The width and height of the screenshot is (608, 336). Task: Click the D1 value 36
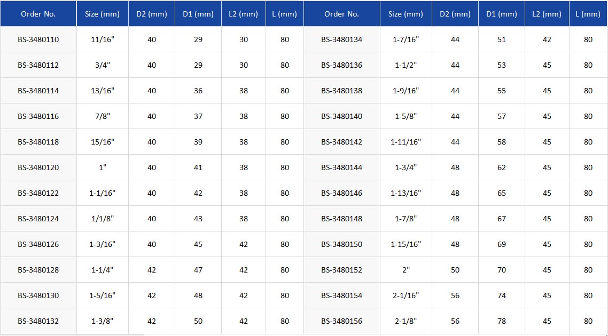[x=198, y=91]
